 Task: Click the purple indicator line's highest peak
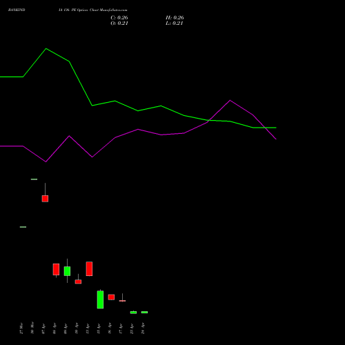tap(230, 100)
